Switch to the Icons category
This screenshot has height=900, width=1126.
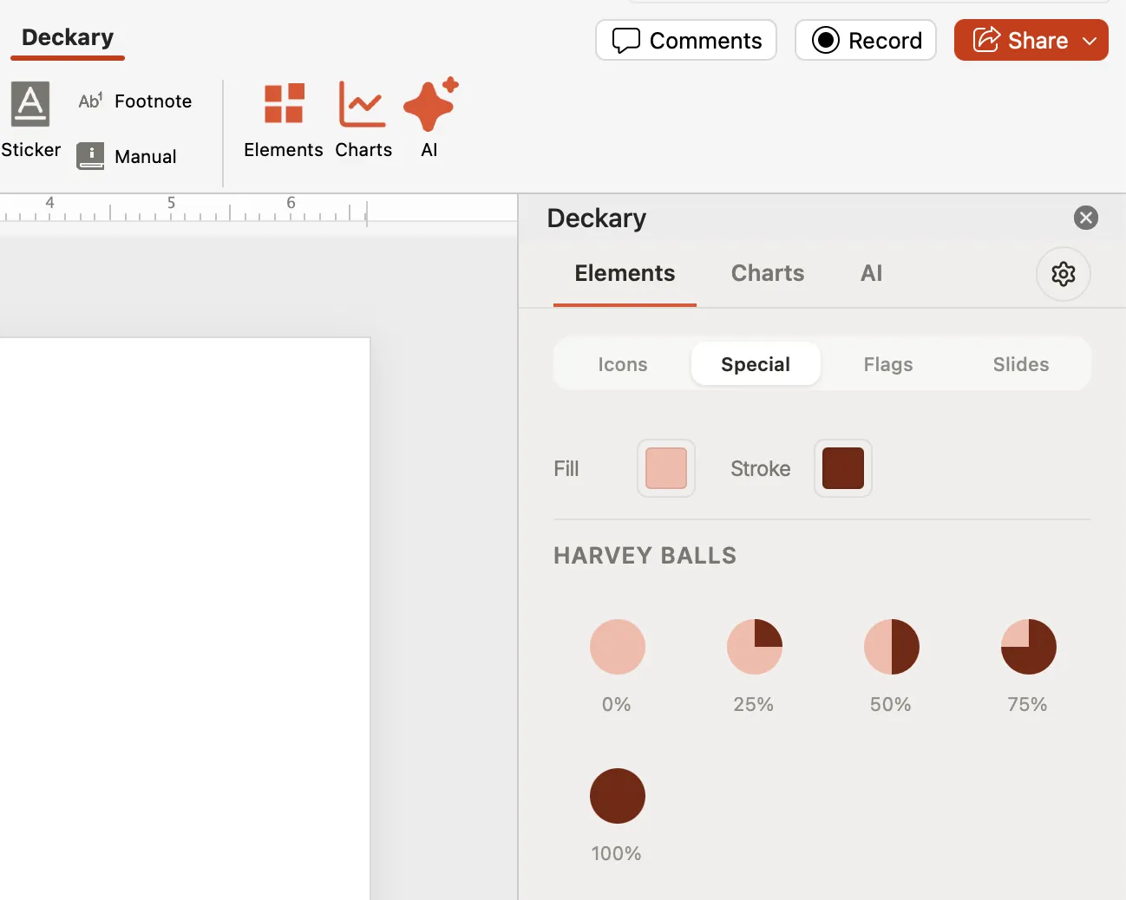coord(622,364)
